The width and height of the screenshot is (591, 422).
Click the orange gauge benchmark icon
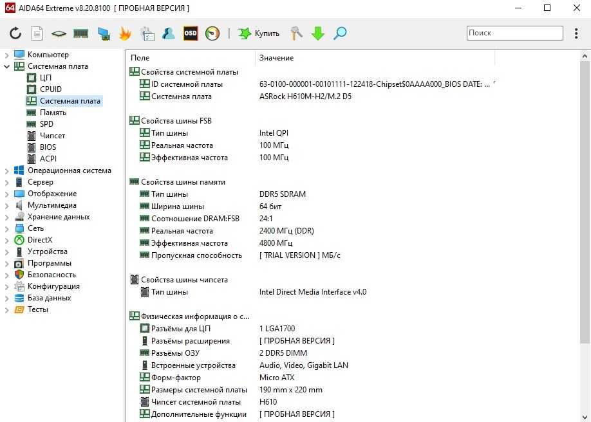pos(212,33)
